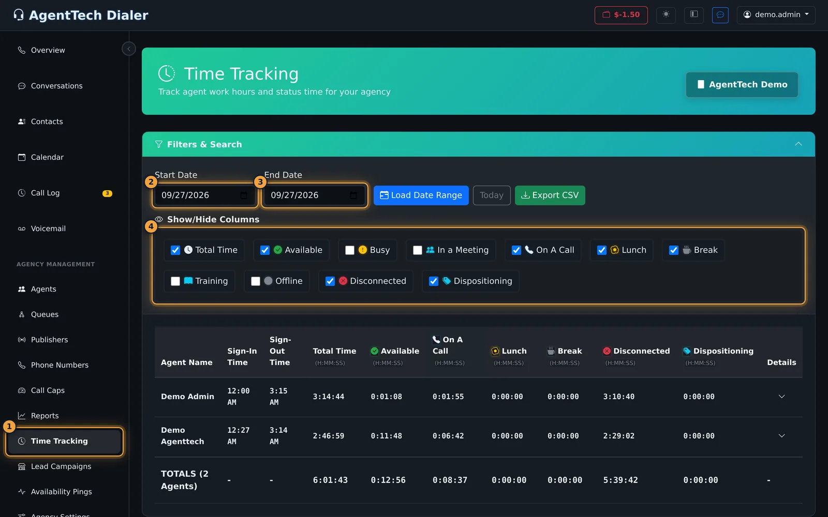Click the Demo Admin agent name
The image size is (828, 517).
point(187,397)
